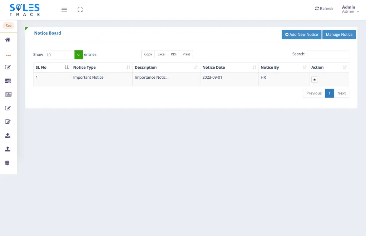The height and width of the screenshot is (236, 366).
Task: Sort table by Notice Type column
Action: [x=102, y=67]
